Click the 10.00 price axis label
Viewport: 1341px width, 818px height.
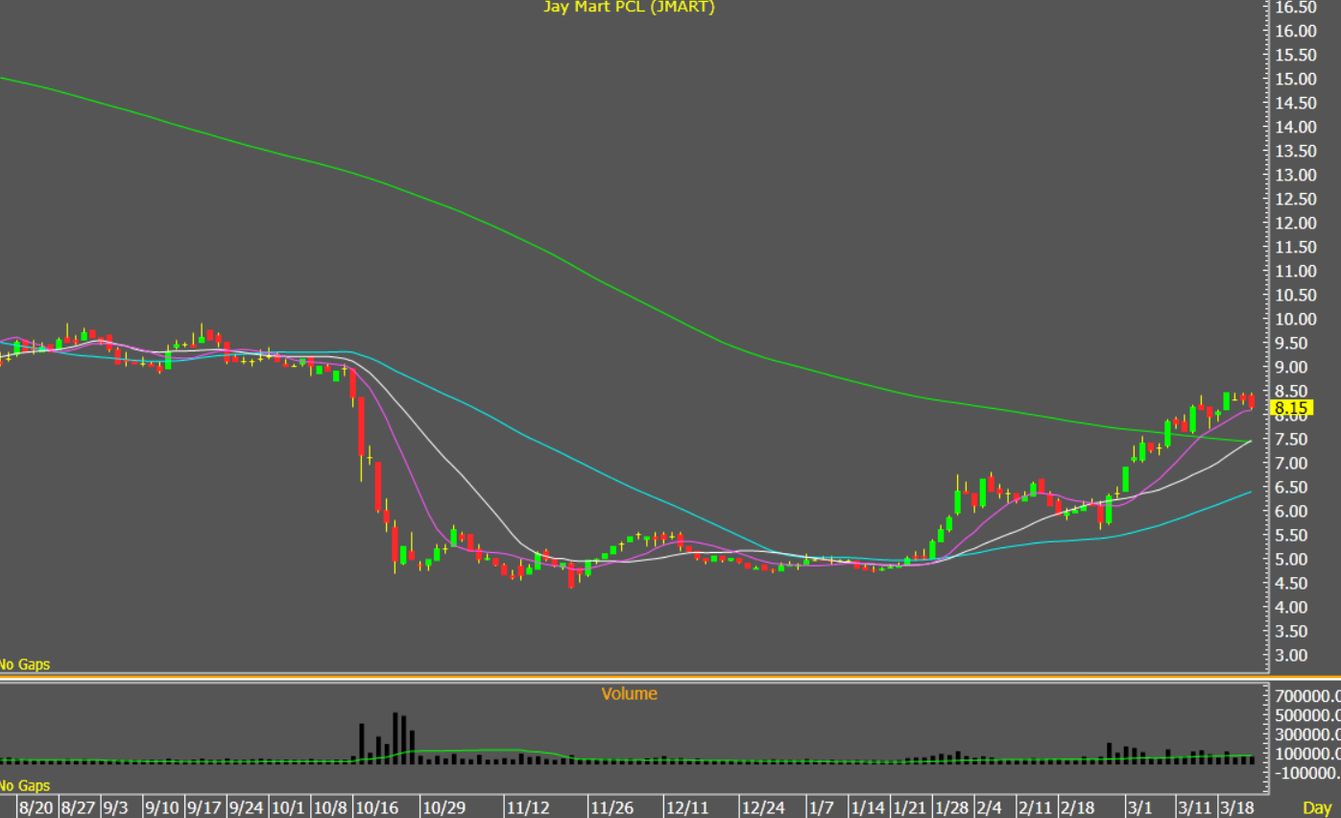[x=1295, y=319]
